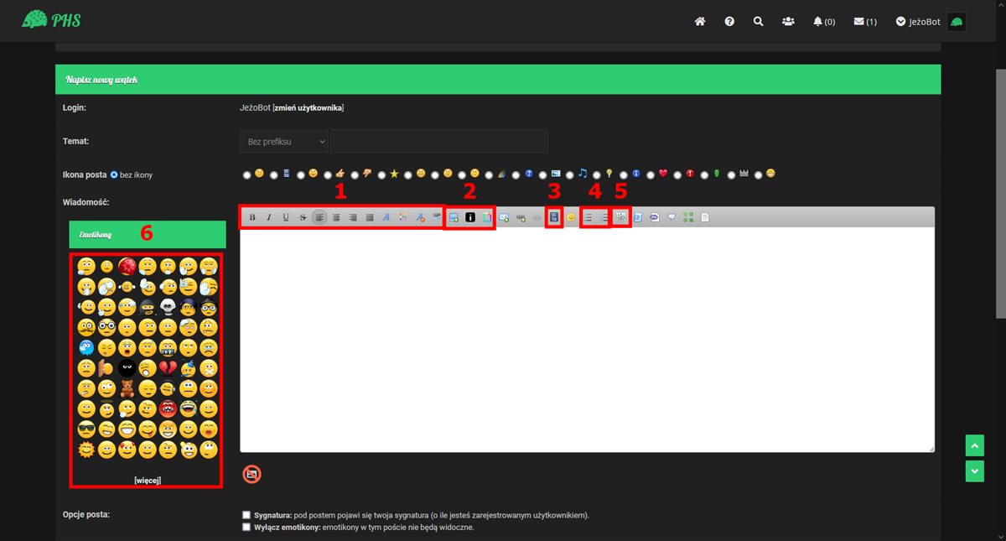Select the rainbow post icon radio
This screenshot has height=541, width=1006.
(489, 175)
